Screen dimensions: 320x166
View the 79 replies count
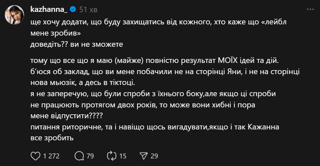tap(90, 156)
